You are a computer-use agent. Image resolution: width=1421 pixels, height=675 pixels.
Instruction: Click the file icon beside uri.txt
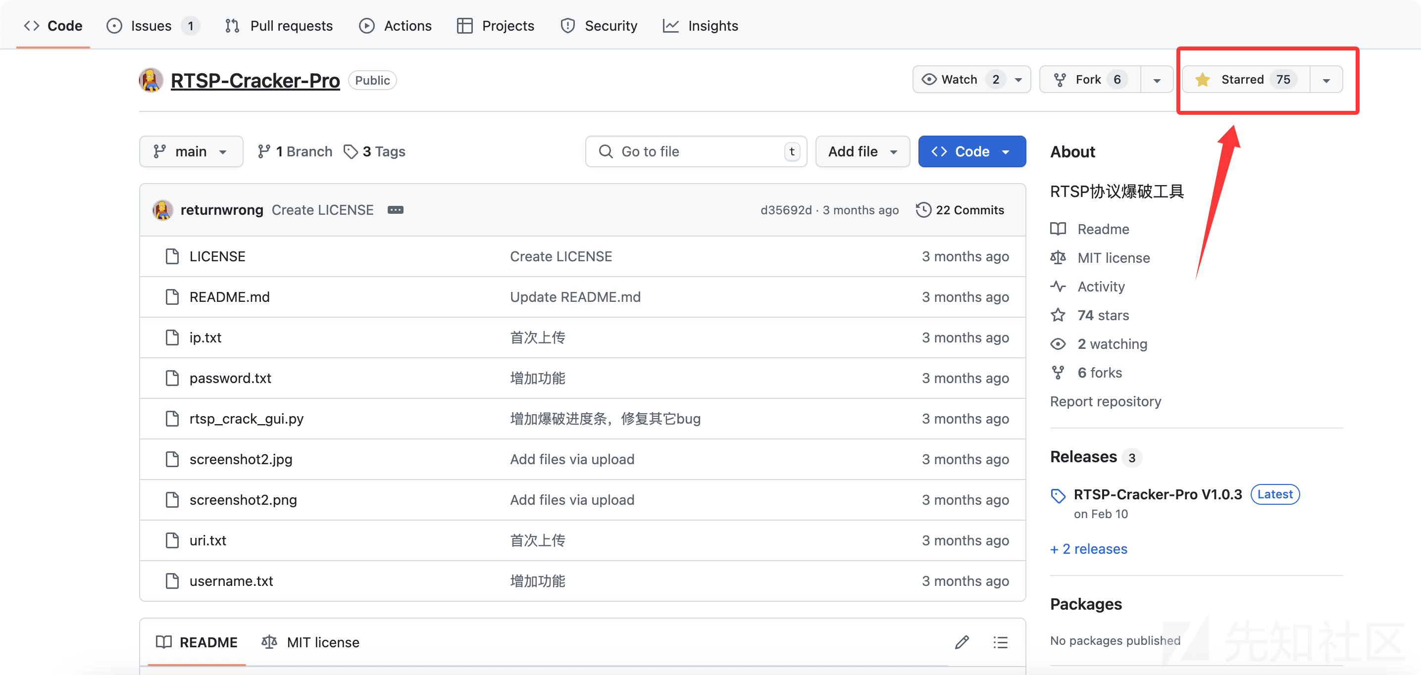[x=172, y=540]
